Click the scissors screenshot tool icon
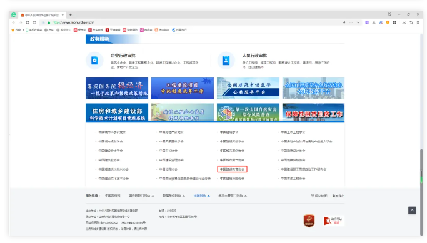 (374, 22)
